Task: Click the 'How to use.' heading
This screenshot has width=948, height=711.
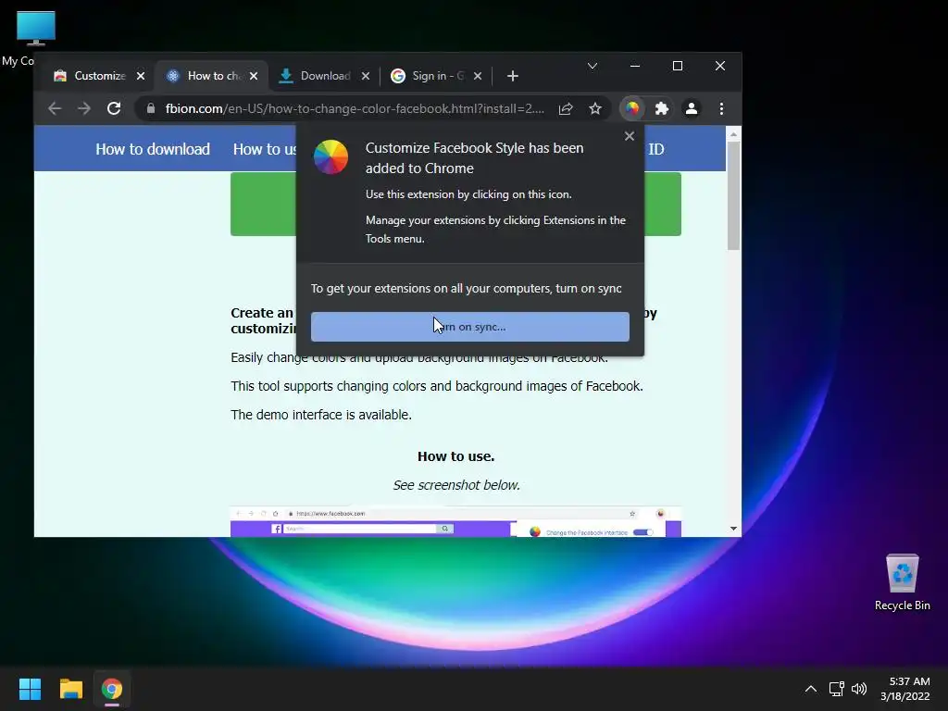Action: (455, 456)
